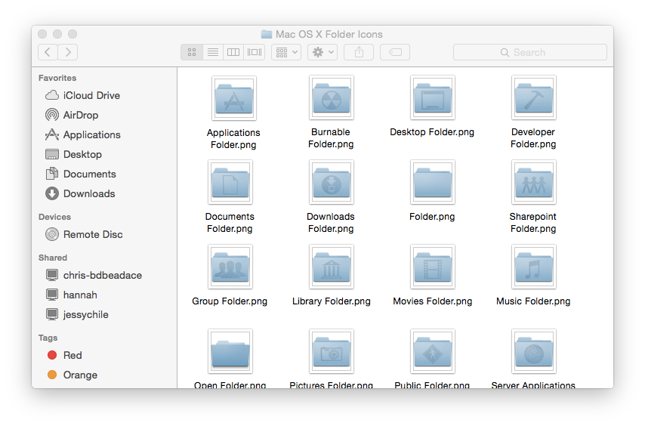
Task: Select the Developer Folder.png icon
Action: [x=534, y=97]
